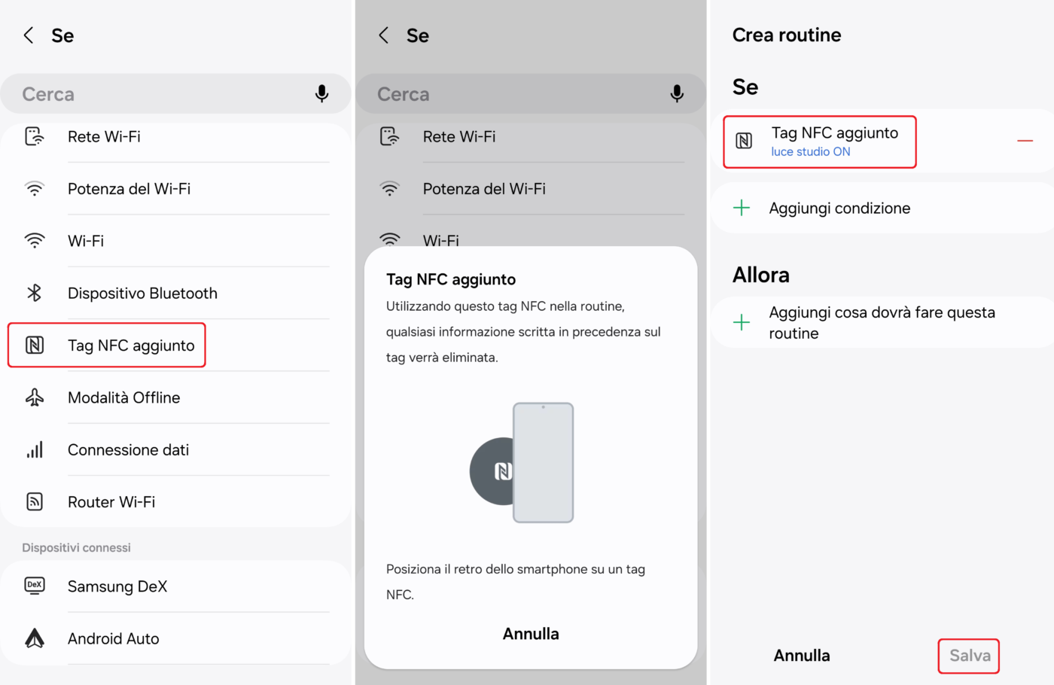Screen dimensions: 1054x685
Task: Tap Annulla in the Tag NFC dialog
Action: 531,634
